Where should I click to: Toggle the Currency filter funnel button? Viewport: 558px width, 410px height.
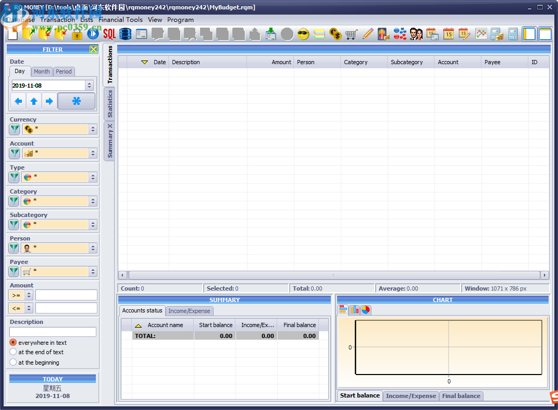pyautogui.click(x=15, y=129)
